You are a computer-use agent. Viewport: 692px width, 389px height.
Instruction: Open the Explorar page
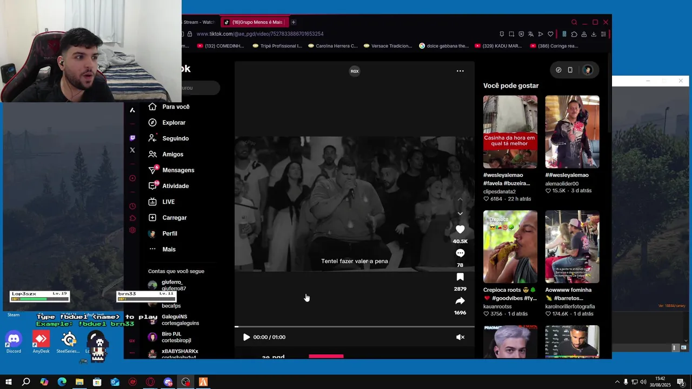click(167, 123)
